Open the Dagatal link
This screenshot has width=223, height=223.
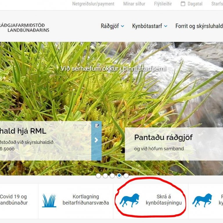pyautogui.click(x=195, y=4)
